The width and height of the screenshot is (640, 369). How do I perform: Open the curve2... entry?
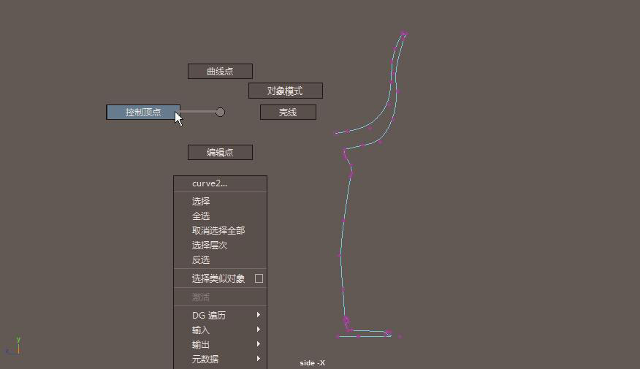click(x=221, y=183)
